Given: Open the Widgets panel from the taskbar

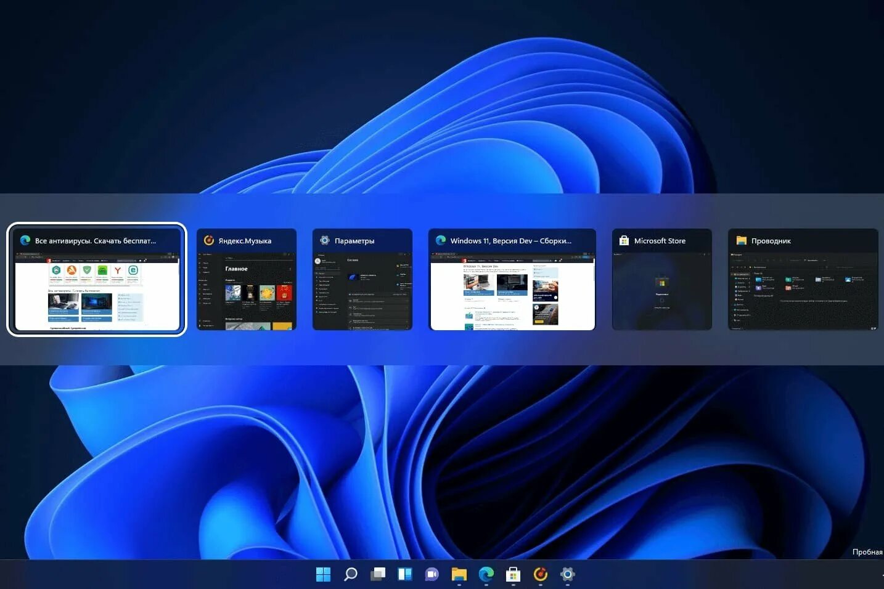Looking at the screenshot, I should [404, 574].
